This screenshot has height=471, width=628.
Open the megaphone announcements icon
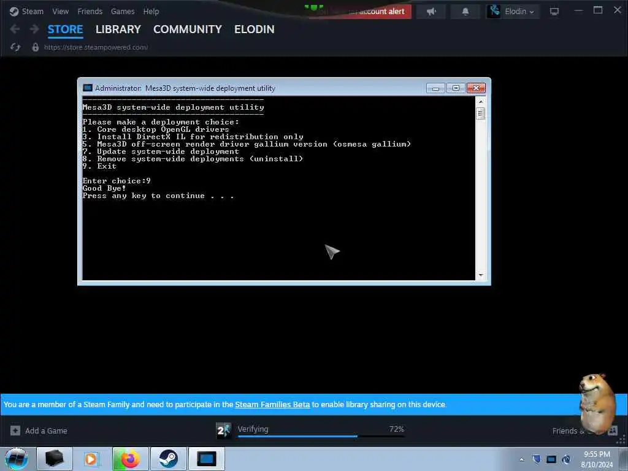point(431,12)
